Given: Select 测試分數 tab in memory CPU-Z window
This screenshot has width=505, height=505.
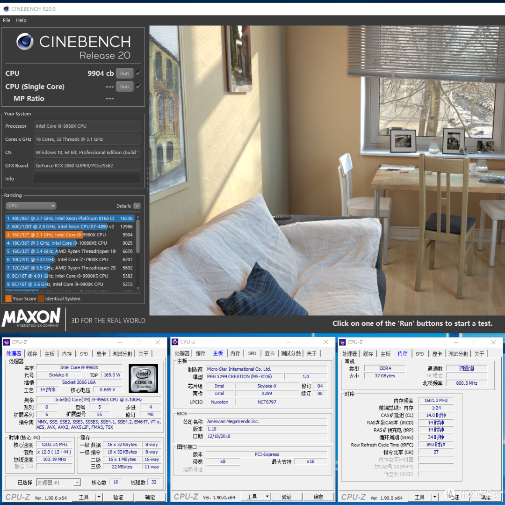Looking at the screenshot, I should point(458,354).
